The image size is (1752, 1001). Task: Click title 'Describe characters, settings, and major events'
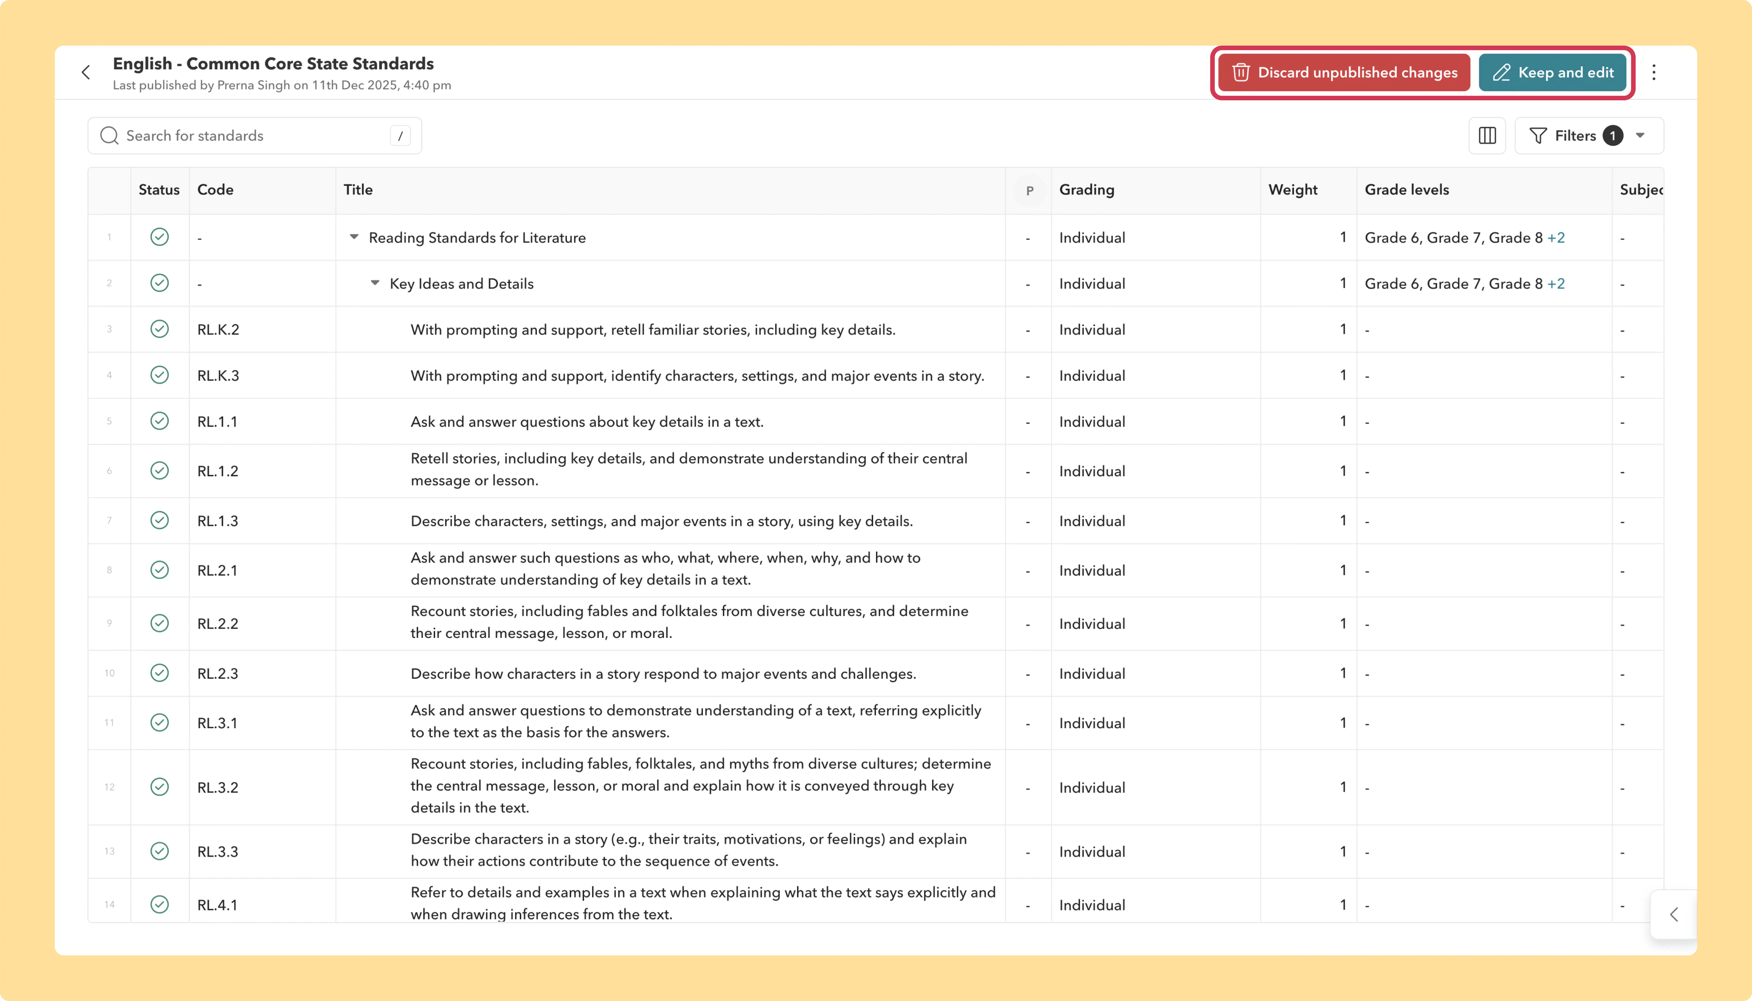coord(662,521)
